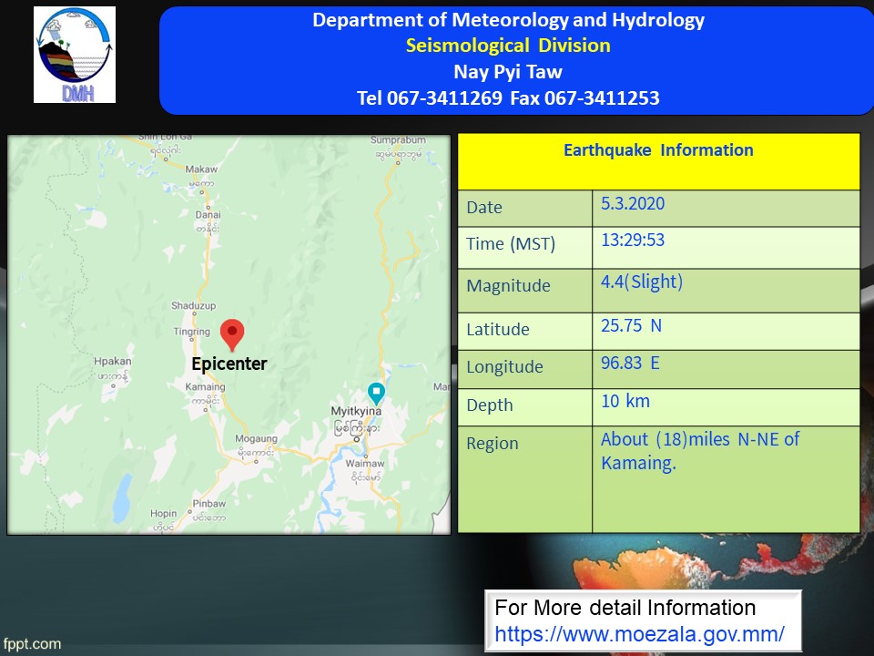Select the magnitude value 4.4(Slight)
874x656 pixels.
pyautogui.click(x=641, y=282)
